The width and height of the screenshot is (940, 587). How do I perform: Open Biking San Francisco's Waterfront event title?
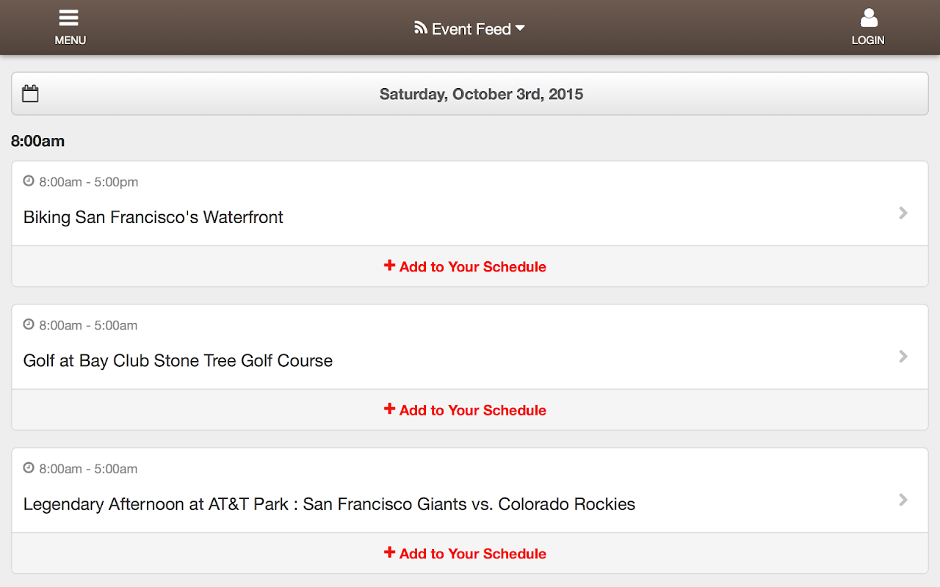coord(153,217)
